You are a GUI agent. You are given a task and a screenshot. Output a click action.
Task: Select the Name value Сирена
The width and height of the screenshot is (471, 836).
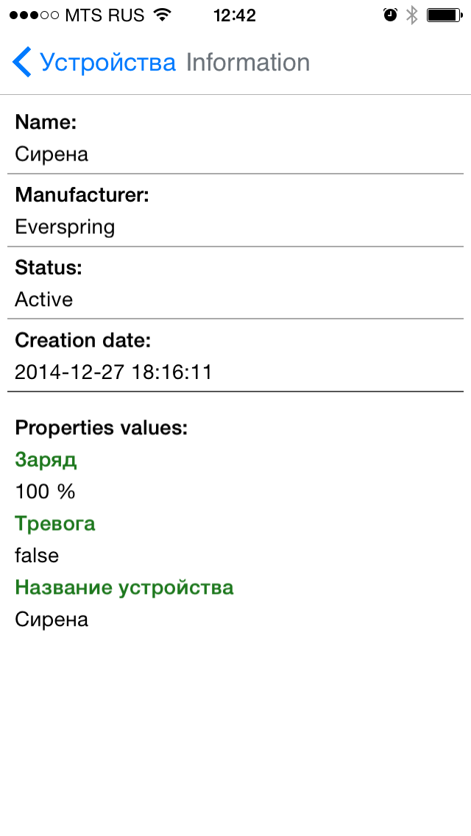(x=52, y=154)
